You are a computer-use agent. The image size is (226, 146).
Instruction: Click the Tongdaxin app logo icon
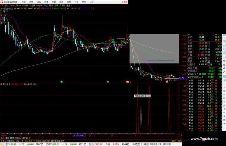[2, 2]
